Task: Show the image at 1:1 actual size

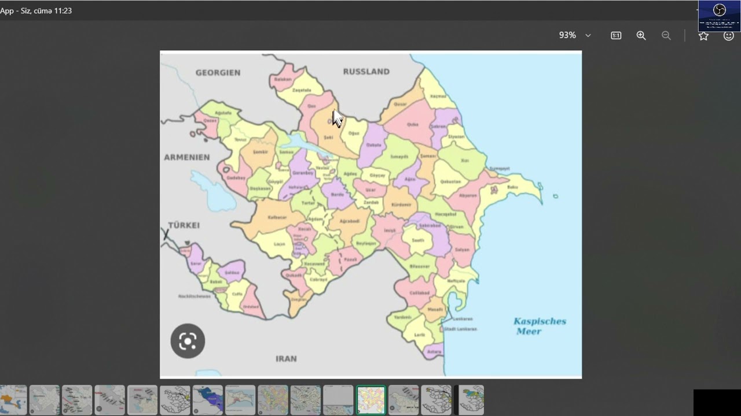Action: (x=616, y=35)
